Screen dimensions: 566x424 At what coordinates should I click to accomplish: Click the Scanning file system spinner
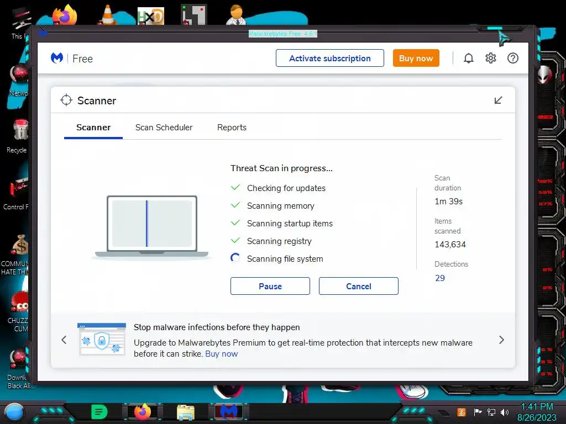(x=235, y=258)
